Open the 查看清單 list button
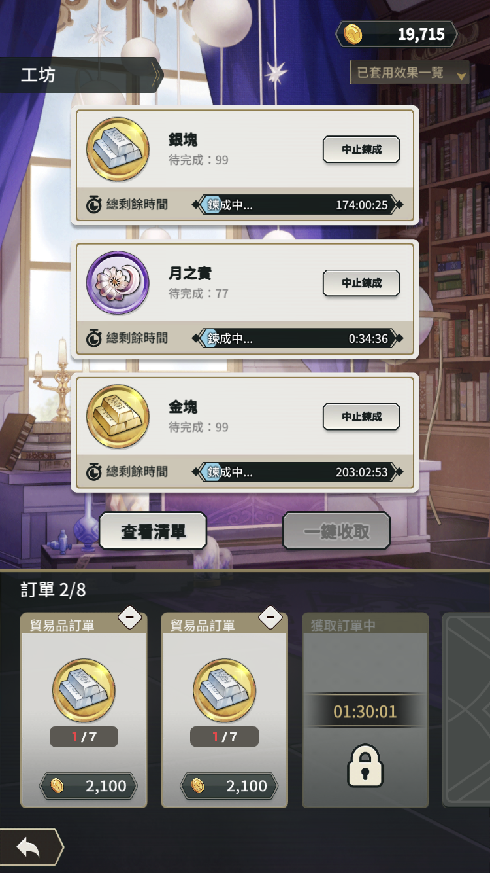490x873 pixels. [153, 531]
